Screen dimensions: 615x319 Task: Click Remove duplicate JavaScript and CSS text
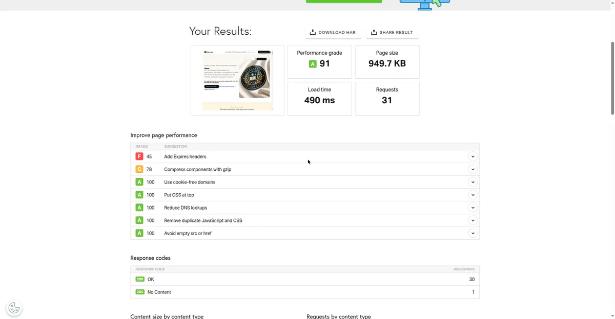point(203,220)
